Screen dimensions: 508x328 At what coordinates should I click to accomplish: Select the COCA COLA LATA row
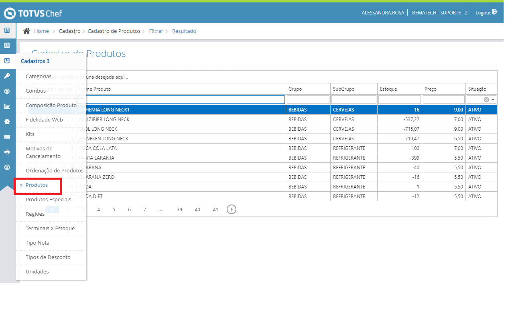click(263, 148)
